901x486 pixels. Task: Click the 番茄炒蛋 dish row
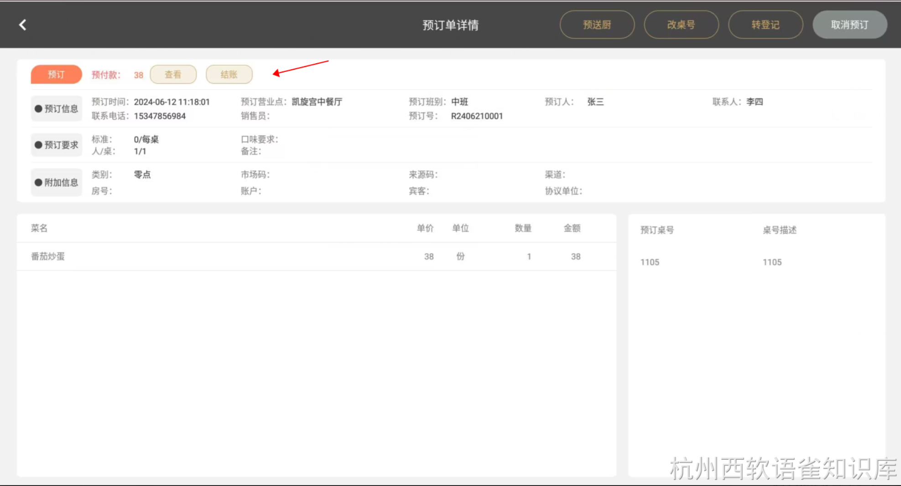click(x=48, y=256)
